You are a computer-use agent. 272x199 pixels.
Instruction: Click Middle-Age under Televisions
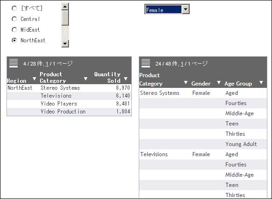coord(239,175)
